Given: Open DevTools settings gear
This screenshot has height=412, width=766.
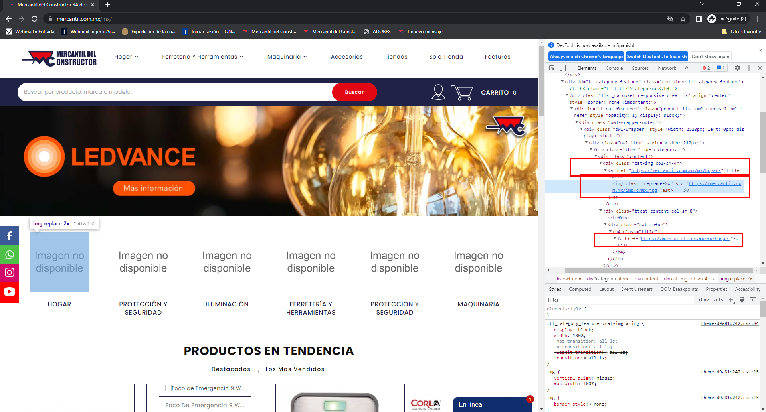Looking at the screenshot, I should (x=738, y=68).
